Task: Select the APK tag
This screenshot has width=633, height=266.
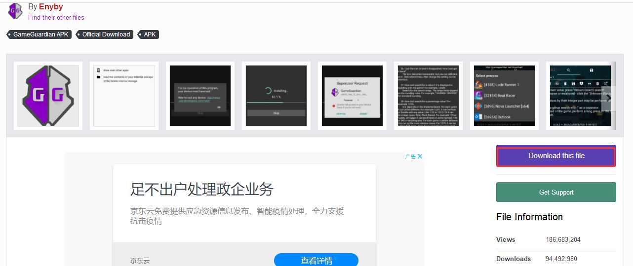Action: tap(148, 34)
